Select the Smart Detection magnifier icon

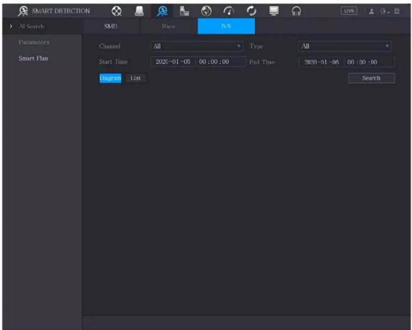pyautogui.click(x=162, y=11)
